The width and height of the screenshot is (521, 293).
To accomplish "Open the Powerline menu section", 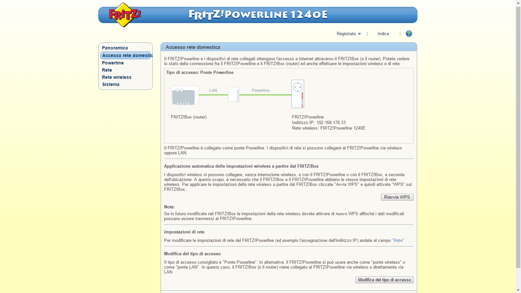I will (113, 63).
